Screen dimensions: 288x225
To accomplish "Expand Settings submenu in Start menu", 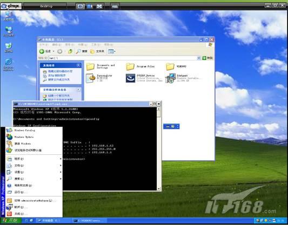I will coord(34,172).
